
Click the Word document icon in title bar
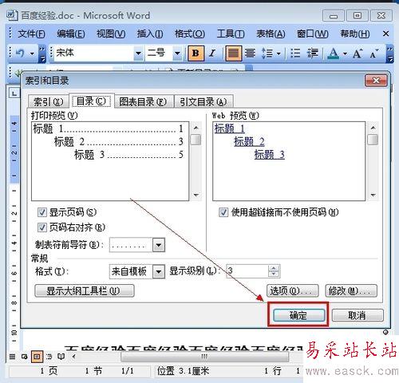[12, 15]
